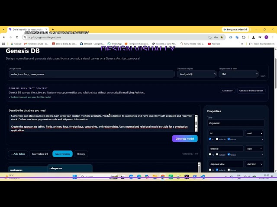Open Chrome three-dot menu
This screenshot has width=277, height=207.
click(273, 37)
